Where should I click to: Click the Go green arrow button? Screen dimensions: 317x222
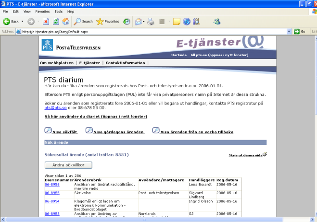297,32
